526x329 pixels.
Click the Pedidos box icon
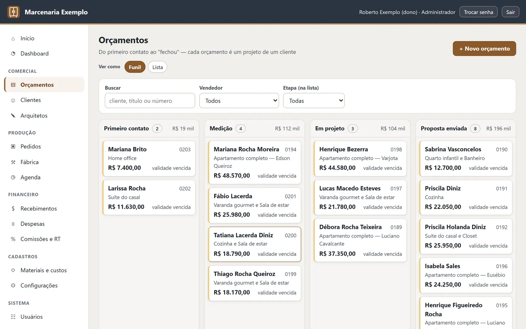(x=13, y=147)
